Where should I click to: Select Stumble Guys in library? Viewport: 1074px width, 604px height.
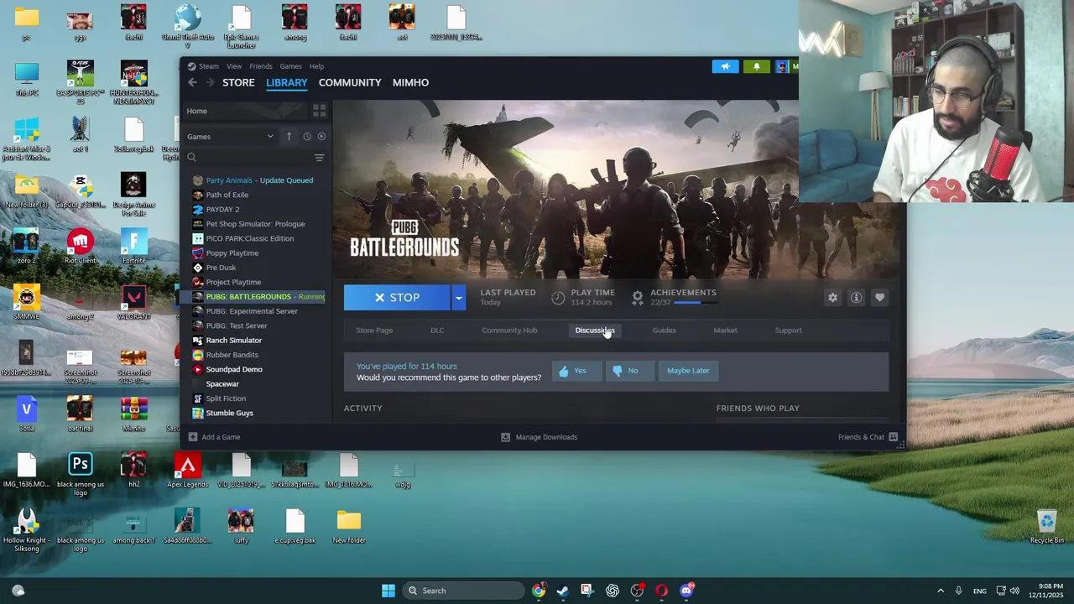pyautogui.click(x=229, y=414)
